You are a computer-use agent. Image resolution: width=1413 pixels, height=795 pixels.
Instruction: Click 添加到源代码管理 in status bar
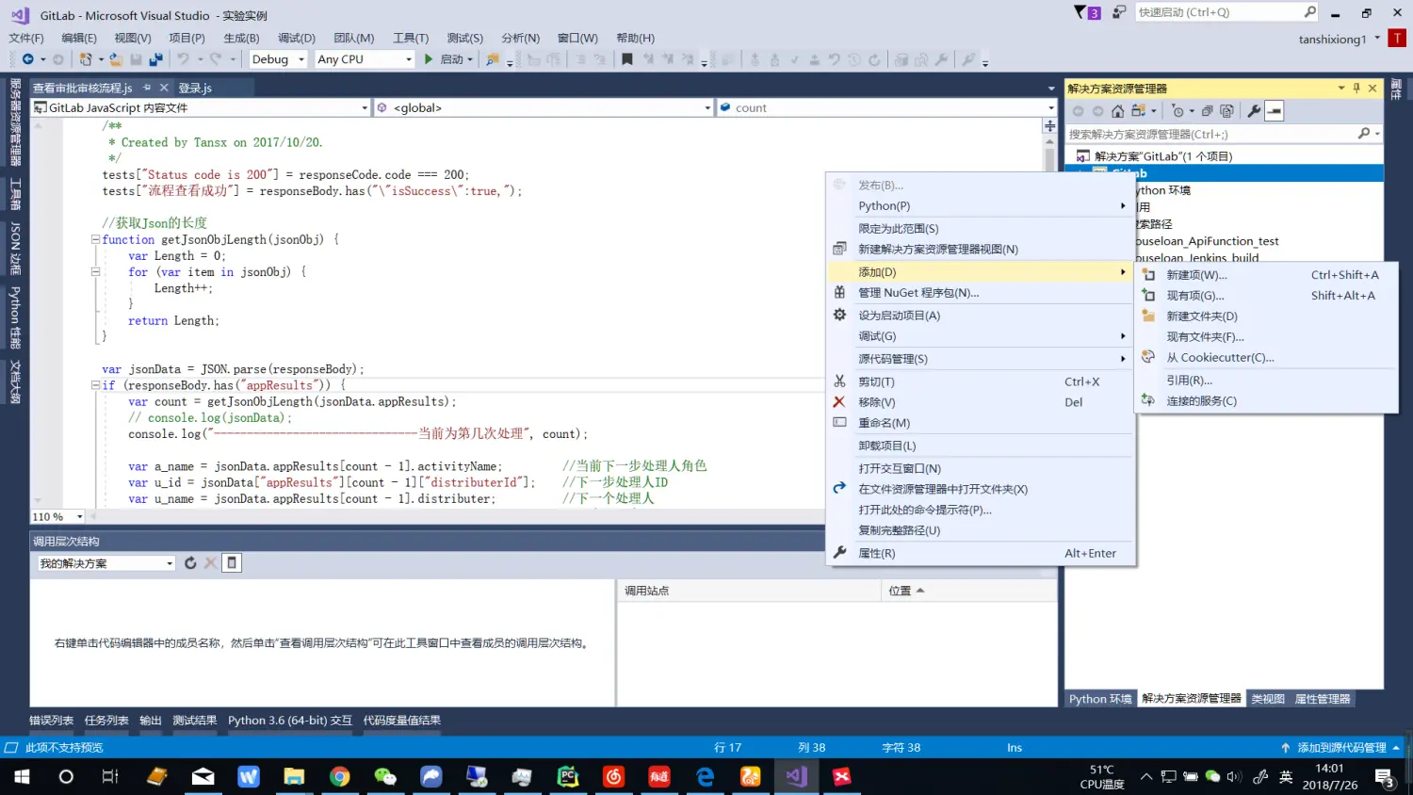click(x=1341, y=747)
